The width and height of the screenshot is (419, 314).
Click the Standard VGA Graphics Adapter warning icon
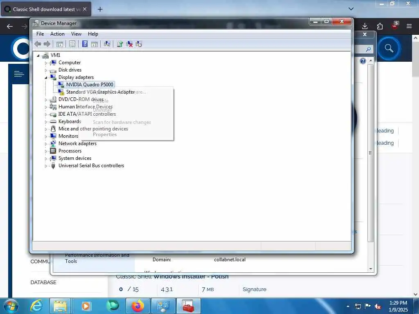(61, 92)
